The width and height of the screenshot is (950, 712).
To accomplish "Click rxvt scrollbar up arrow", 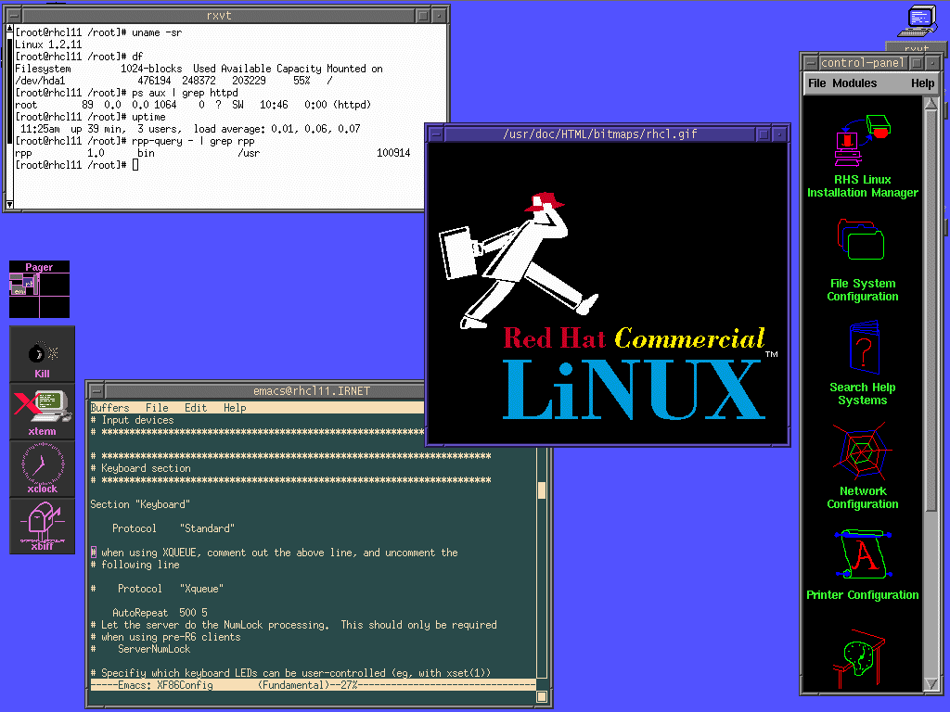I will 9,29.
